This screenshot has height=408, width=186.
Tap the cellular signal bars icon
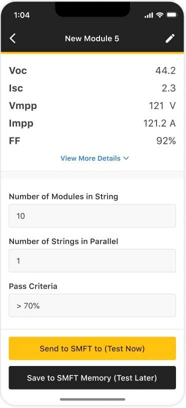(149, 15)
